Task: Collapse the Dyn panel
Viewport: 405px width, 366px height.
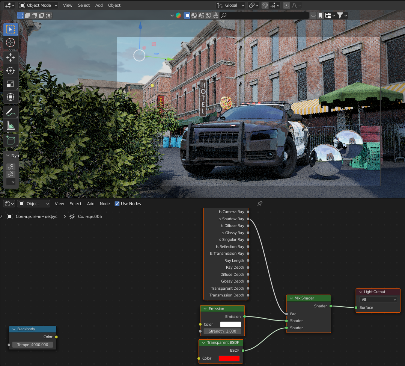Action: (x=8, y=156)
